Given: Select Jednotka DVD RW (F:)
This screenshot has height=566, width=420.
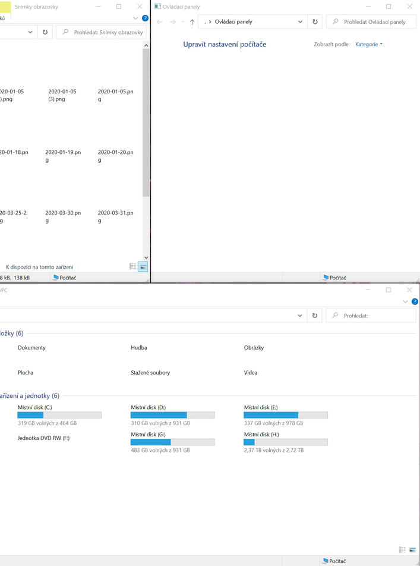Looking at the screenshot, I should (x=43, y=438).
